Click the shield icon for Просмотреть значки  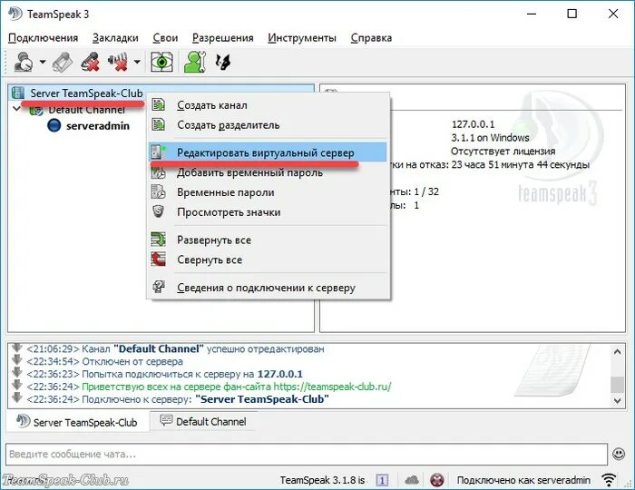coord(158,211)
